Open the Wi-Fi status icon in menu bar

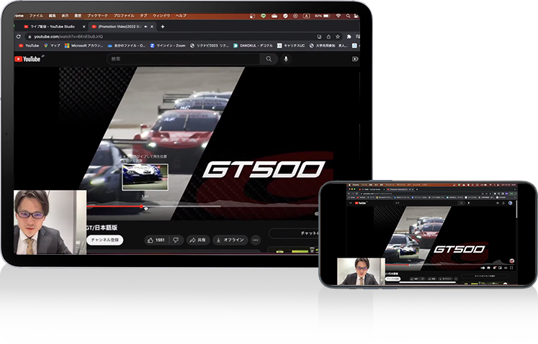coord(339,16)
